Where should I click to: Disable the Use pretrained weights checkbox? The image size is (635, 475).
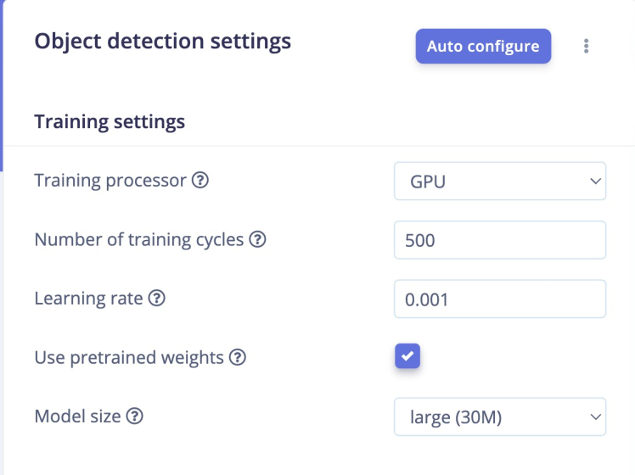point(407,356)
